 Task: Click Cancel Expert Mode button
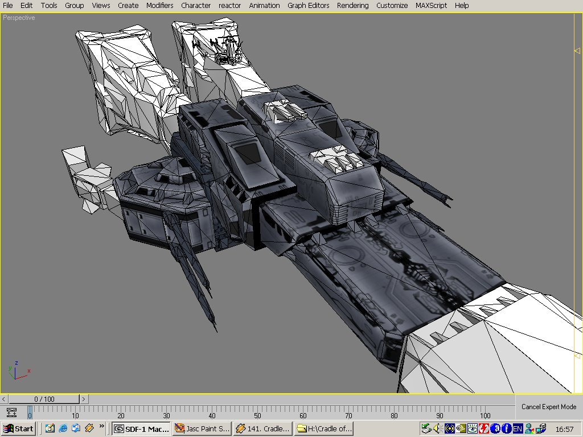[549, 407]
